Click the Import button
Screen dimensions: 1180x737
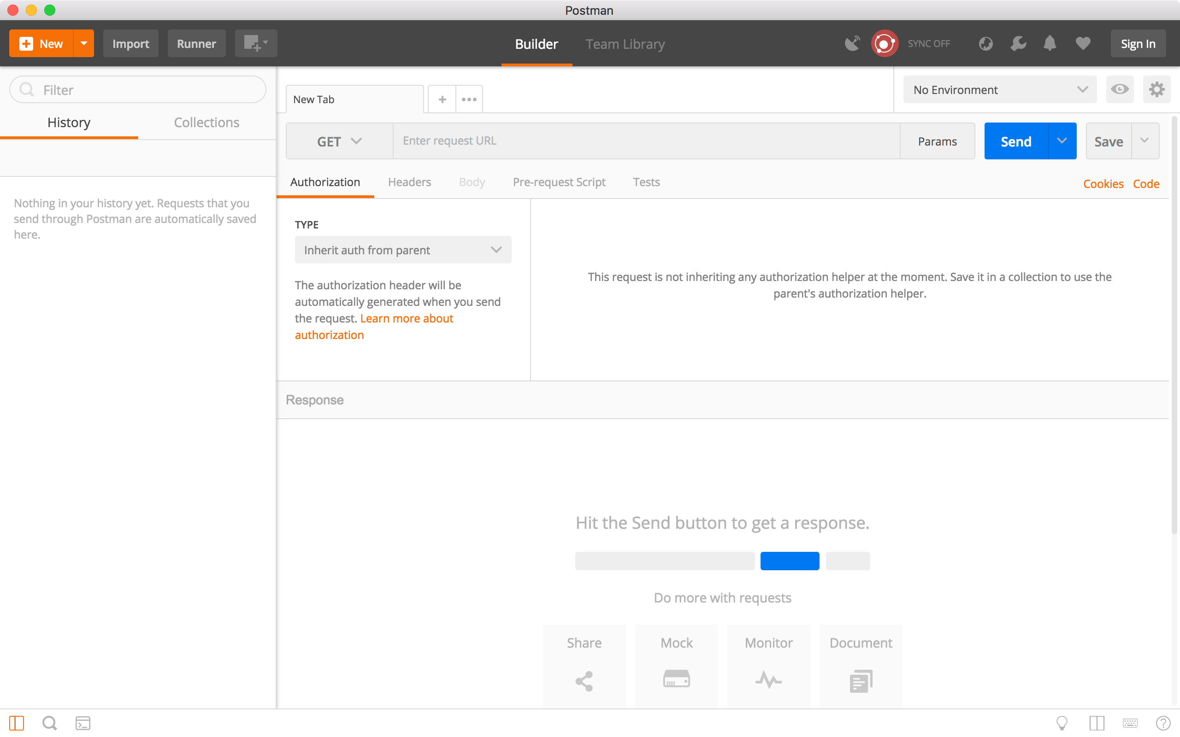pos(131,43)
